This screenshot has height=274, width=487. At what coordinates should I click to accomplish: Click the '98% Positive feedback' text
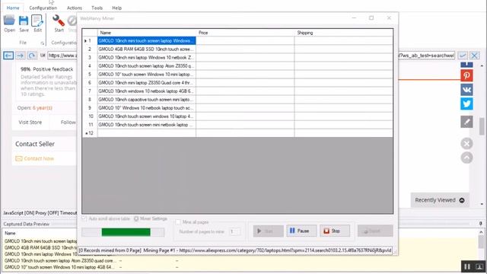pyautogui.click(x=47, y=69)
